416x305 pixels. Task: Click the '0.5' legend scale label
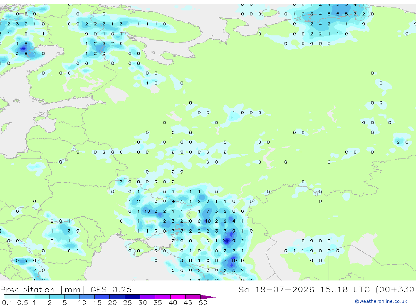[22, 303]
